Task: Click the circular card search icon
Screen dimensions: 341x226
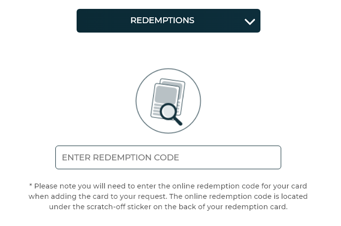Action: pos(168,101)
